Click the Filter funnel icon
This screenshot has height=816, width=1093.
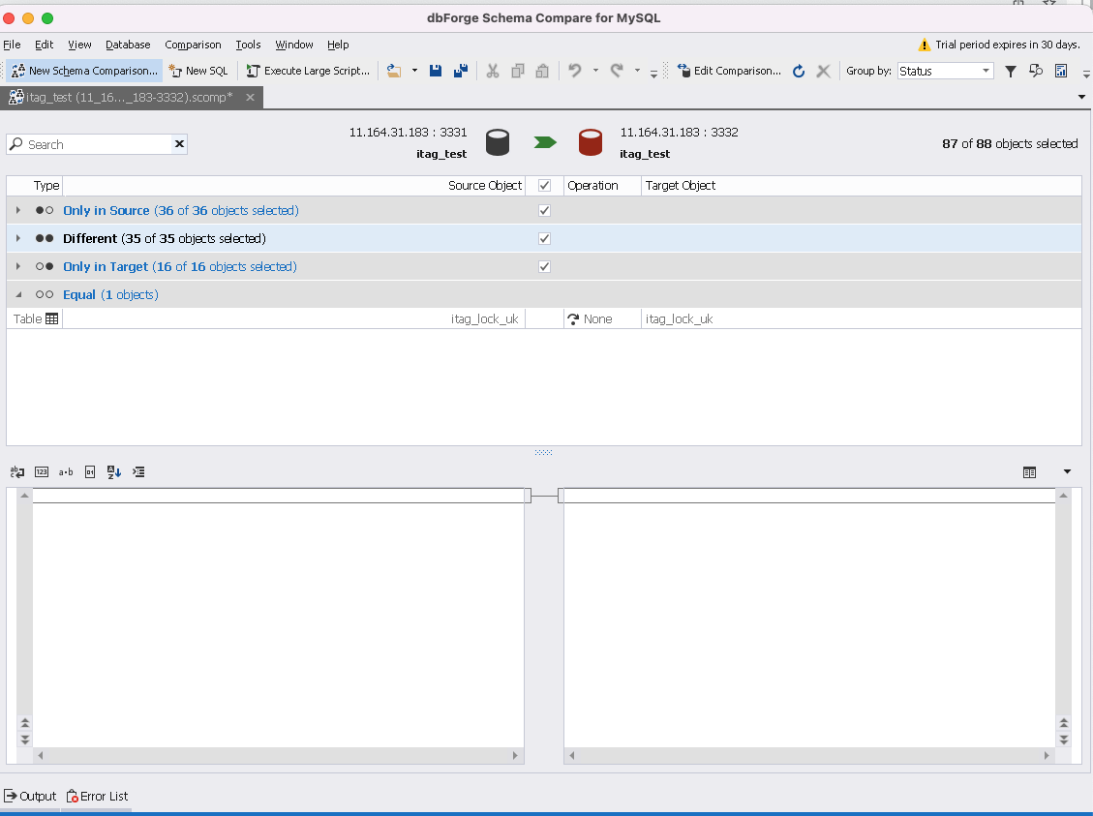point(1010,71)
